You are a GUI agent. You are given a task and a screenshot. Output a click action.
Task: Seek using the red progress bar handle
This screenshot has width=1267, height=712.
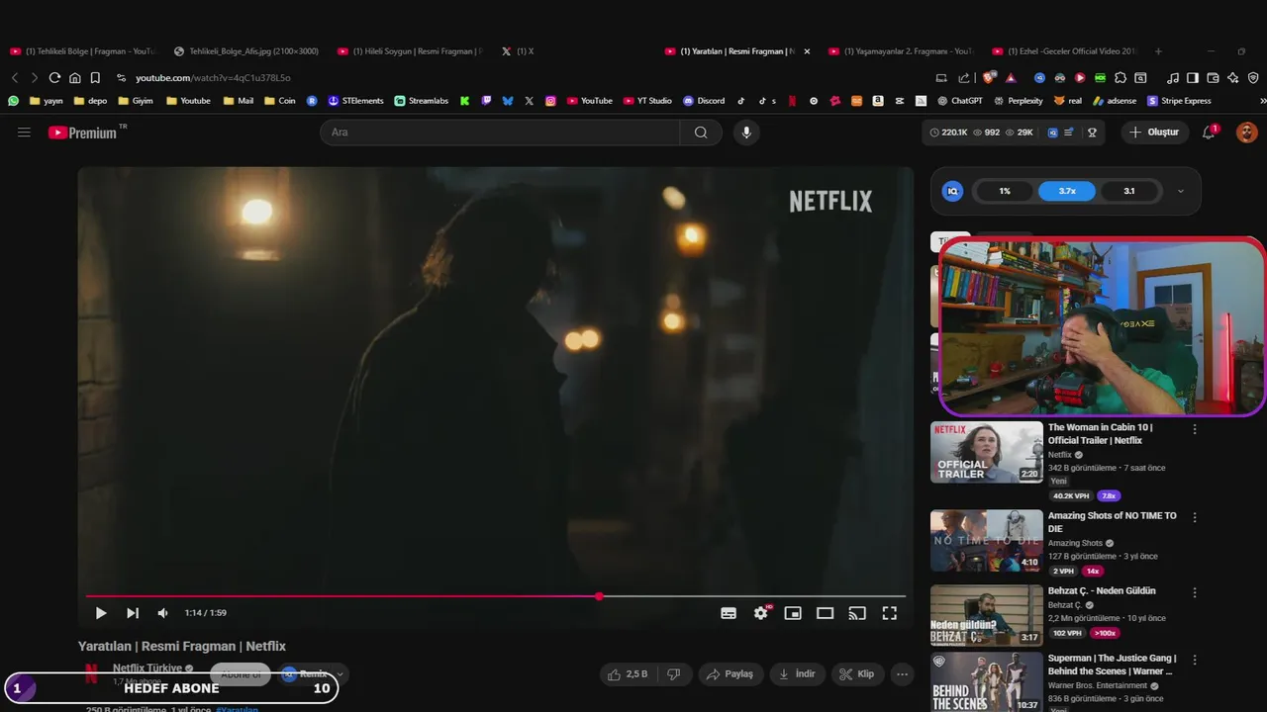pos(599,596)
